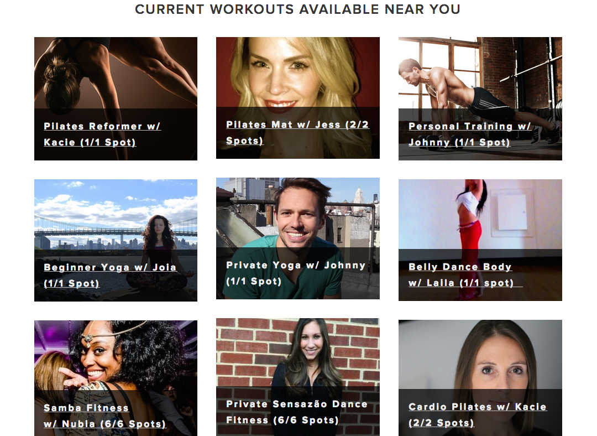Open Pilates Mat w/ Jess link
The image size is (597, 436).
click(297, 133)
